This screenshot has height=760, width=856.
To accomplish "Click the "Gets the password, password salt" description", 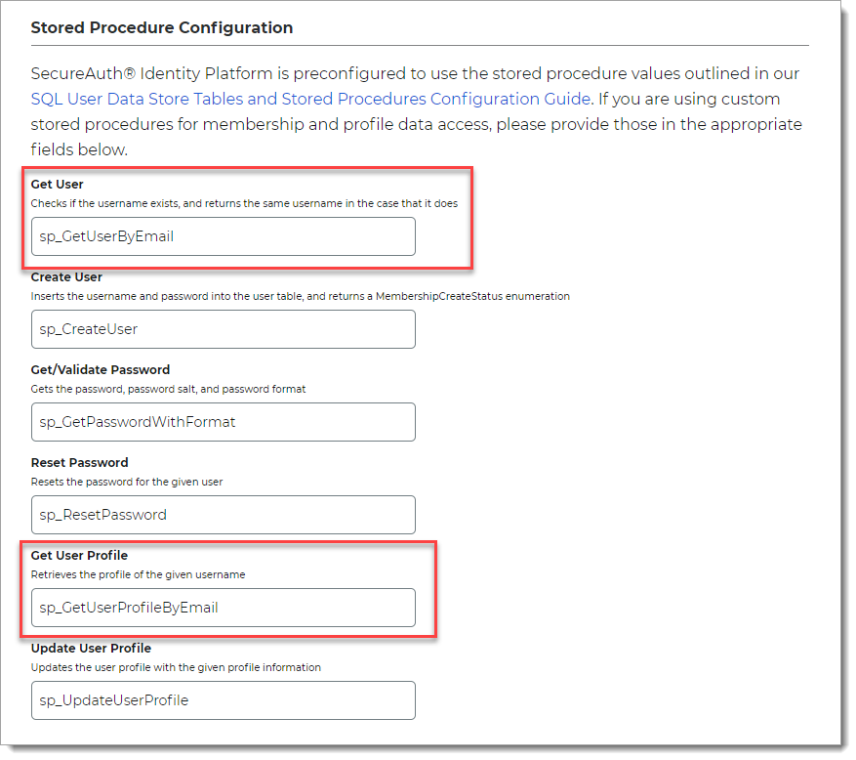I will [x=169, y=389].
